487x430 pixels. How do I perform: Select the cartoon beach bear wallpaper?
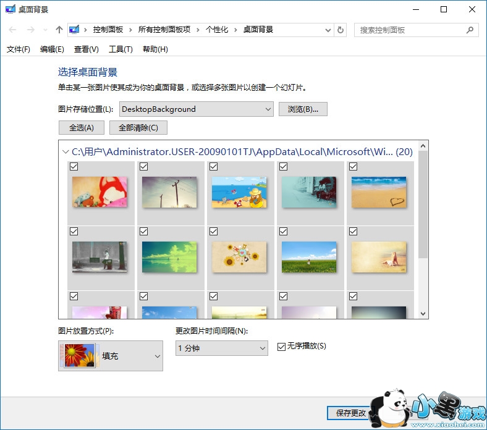tap(239, 192)
